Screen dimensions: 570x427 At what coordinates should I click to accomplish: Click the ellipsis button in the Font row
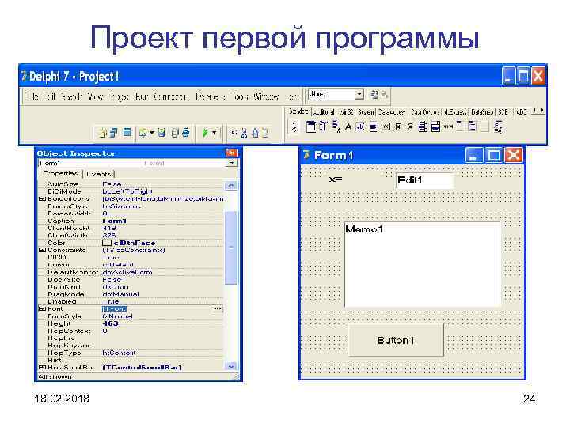click(218, 309)
